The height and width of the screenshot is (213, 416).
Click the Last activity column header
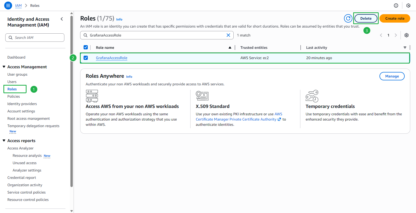[x=316, y=48]
